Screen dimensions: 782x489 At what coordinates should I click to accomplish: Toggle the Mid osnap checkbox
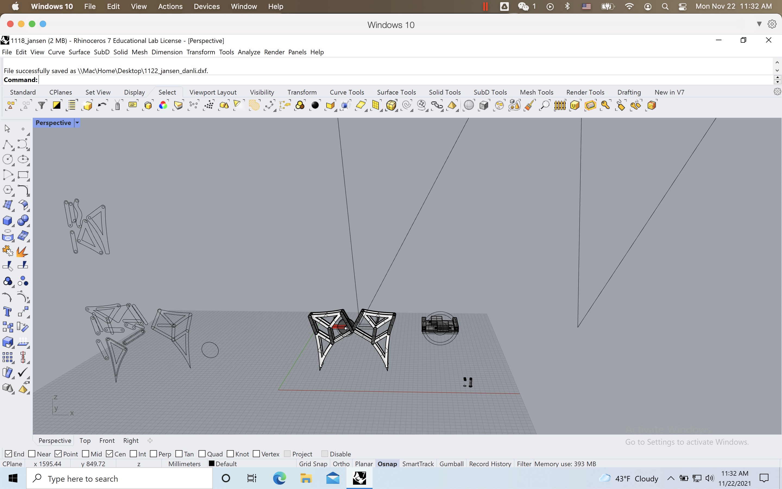coord(85,454)
